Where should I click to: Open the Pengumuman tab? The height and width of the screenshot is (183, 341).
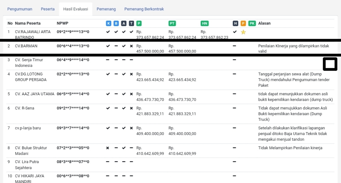20,9
